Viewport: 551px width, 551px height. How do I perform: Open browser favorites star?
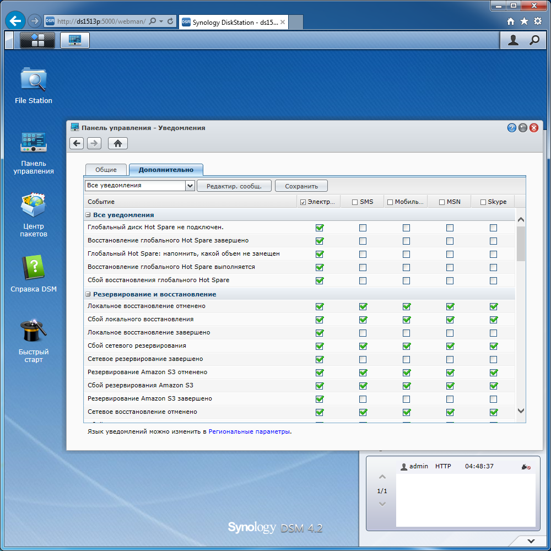click(x=524, y=21)
